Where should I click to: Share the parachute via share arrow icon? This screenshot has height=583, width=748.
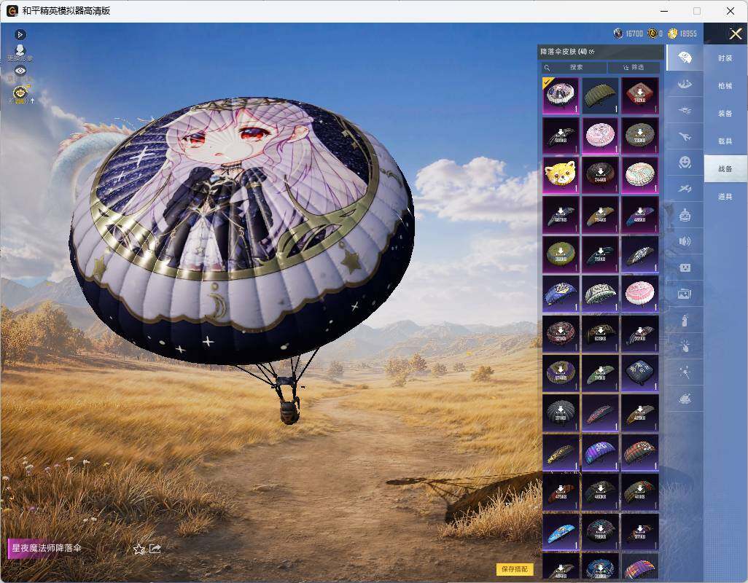(155, 549)
